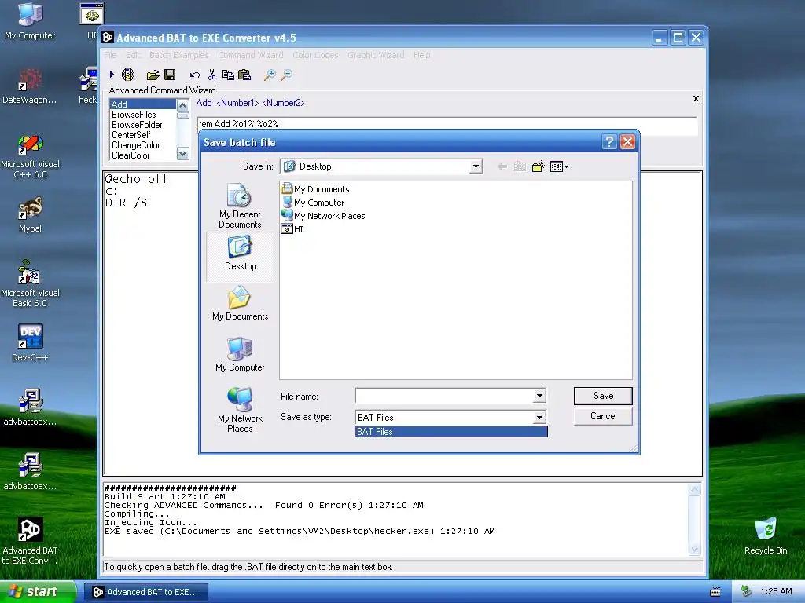Click the Run batch file arrow icon
Screen dimensions: 805x603
[112, 75]
